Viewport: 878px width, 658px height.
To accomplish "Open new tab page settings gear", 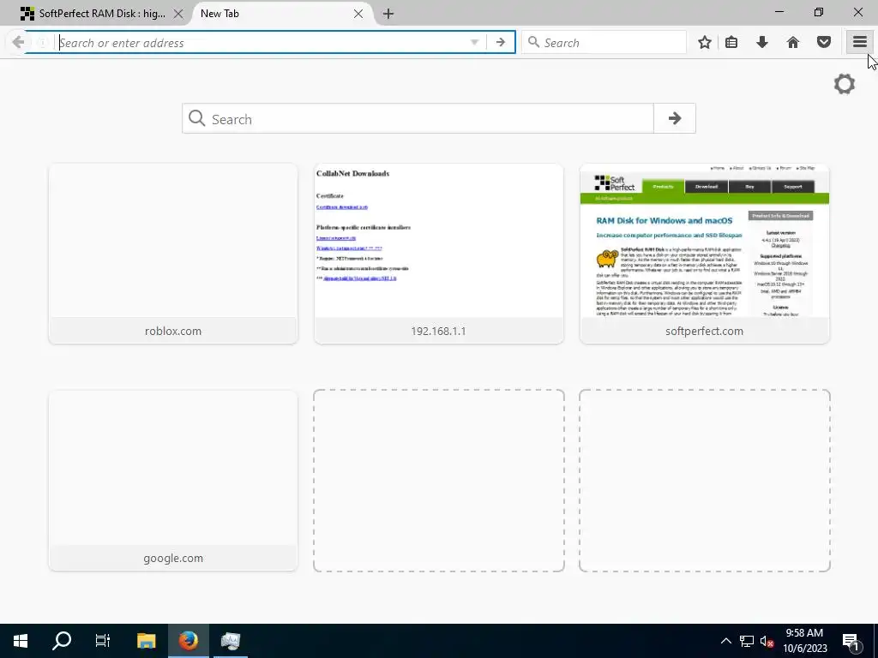I will click(x=845, y=85).
